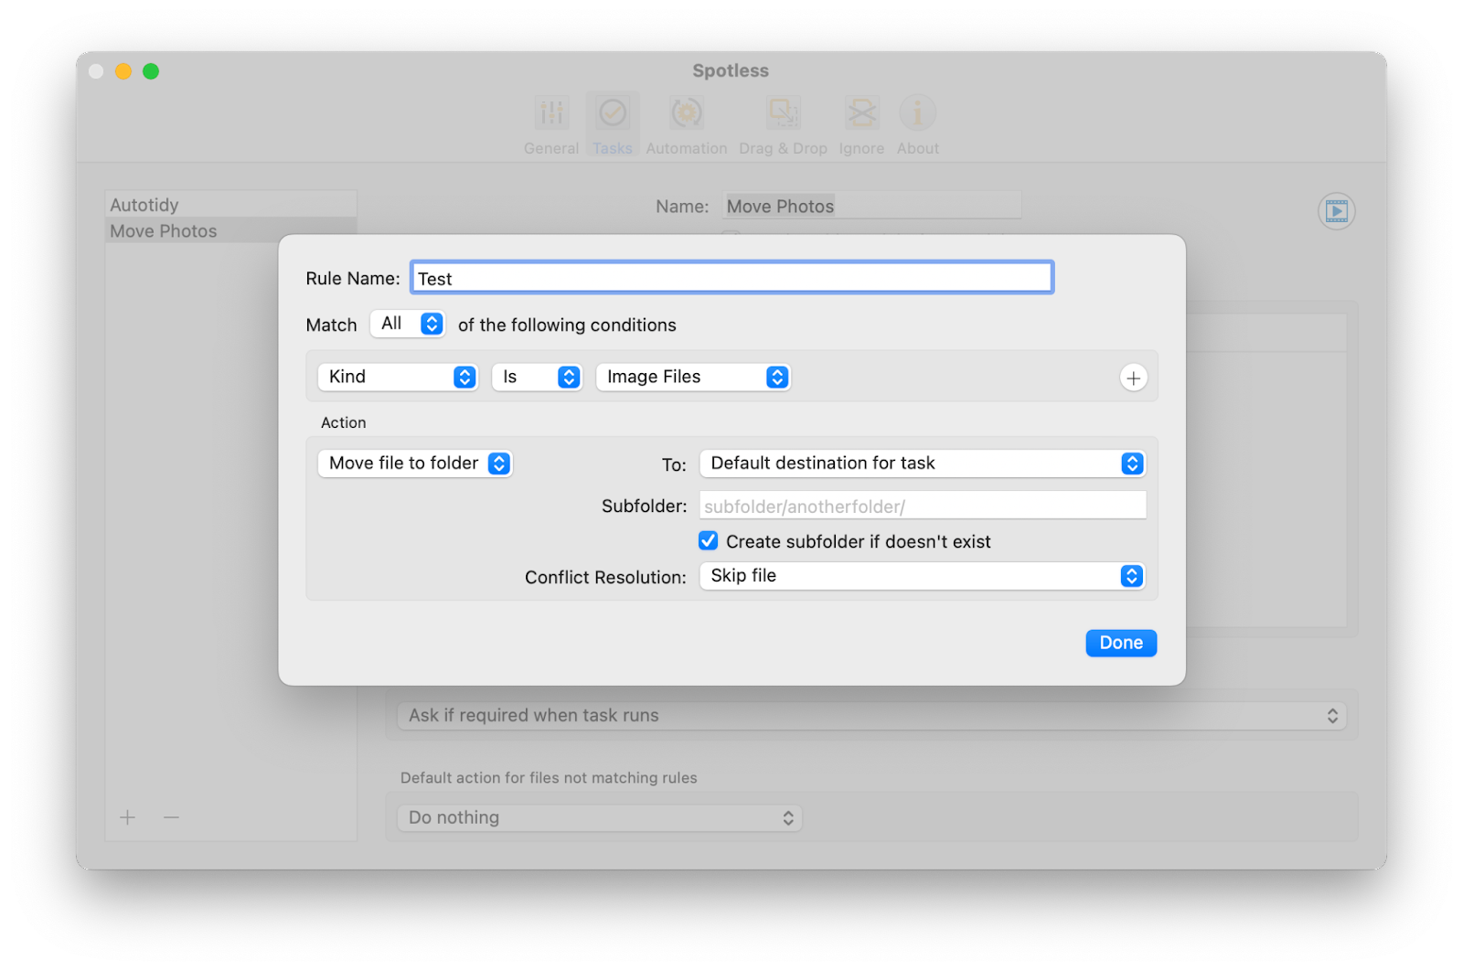
Task: Enable "Create subfolder if doesn't exist"
Action: point(708,540)
